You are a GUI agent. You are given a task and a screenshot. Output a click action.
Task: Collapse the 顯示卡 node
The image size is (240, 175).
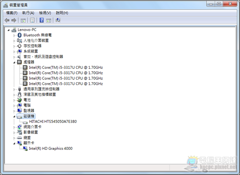coord(14,144)
